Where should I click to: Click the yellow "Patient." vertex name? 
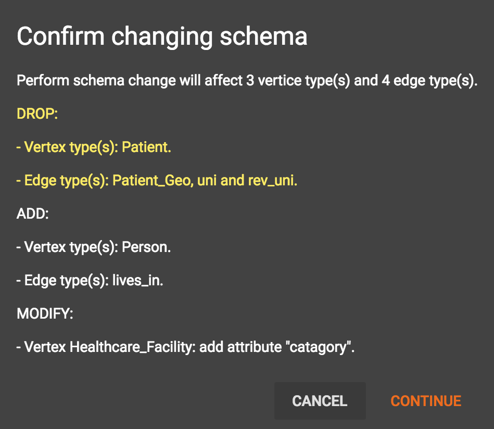pos(146,147)
